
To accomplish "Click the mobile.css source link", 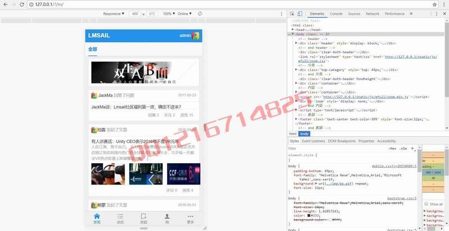I will click(x=394, y=166).
